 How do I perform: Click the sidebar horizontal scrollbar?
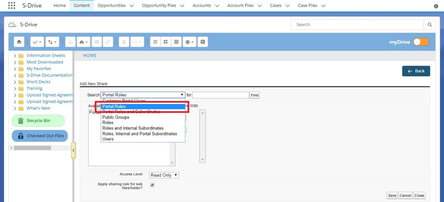click(32, 148)
